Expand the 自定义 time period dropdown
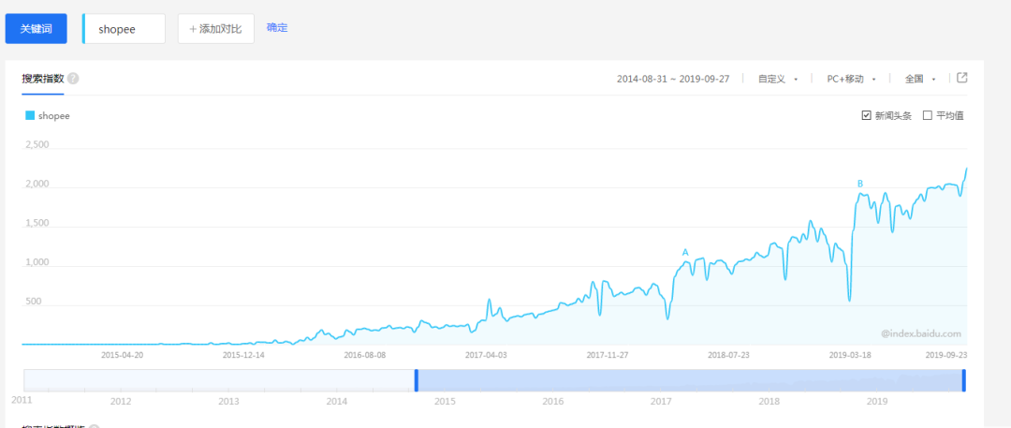 tap(778, 79)
